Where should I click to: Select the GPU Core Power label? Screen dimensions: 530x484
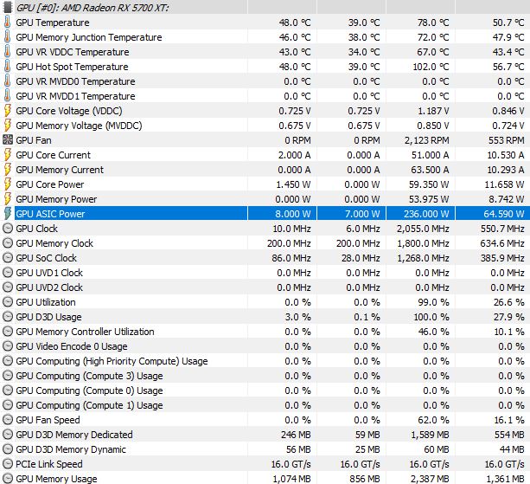coord(50,184)
